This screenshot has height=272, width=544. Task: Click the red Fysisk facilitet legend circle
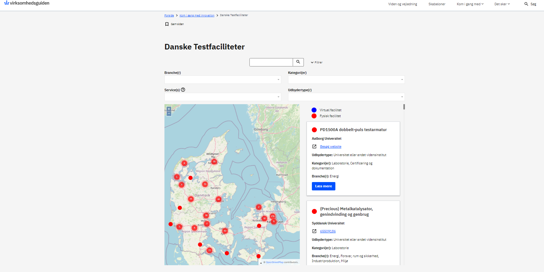point(314,116)
